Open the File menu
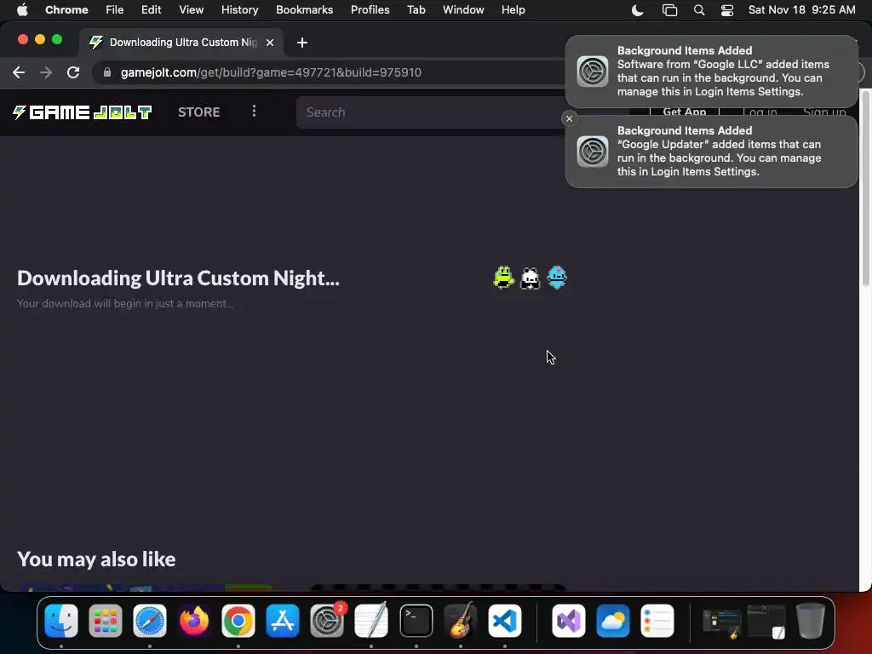Viewport: 872px width, 654px height. (x=115, y=10)
